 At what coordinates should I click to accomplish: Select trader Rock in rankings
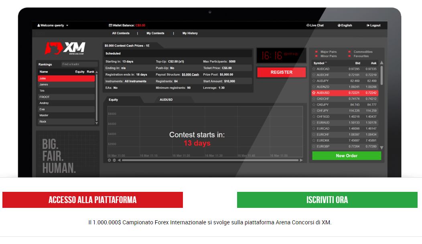pos(66,122)
